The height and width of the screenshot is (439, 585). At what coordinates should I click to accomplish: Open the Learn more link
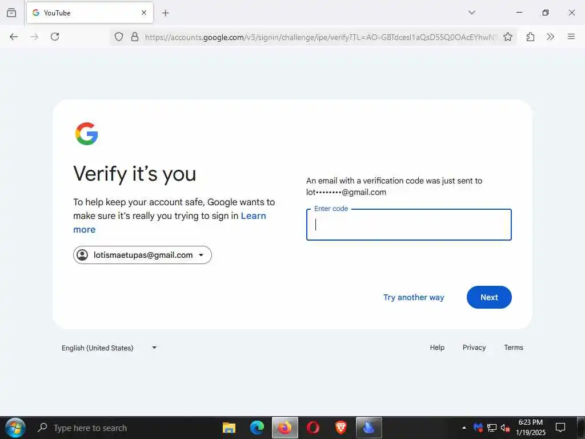169,222
